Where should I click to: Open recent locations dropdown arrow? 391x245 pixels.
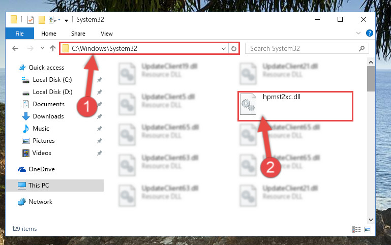point(42,48)
